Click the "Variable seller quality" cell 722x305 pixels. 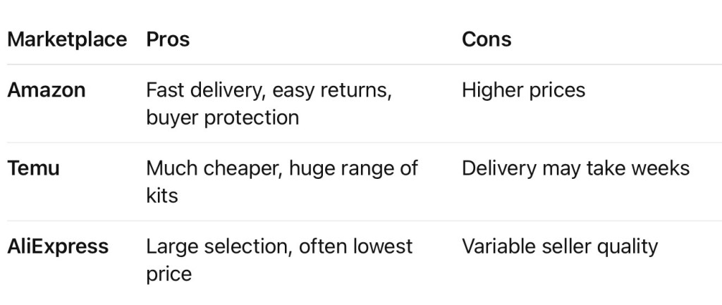click(x=560, y=247)
